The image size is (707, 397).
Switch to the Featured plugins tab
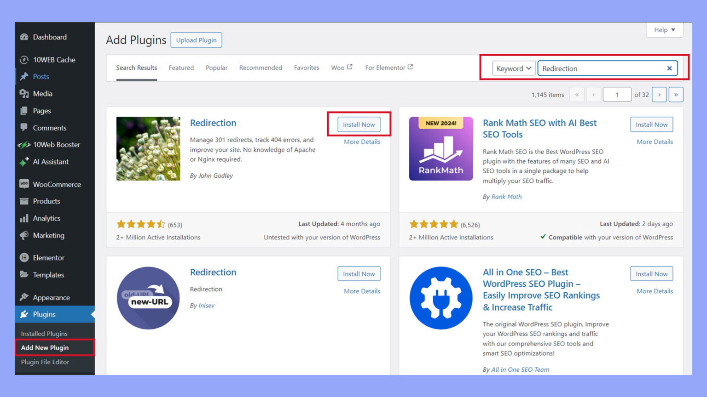(181, 68)
